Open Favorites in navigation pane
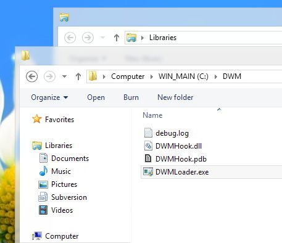Viewport: 282px width, 243px height. click(x=59, y=120)
